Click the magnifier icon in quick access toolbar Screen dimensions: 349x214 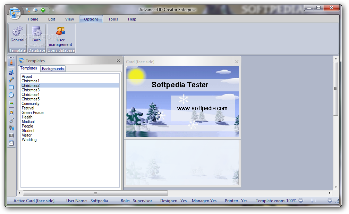[x=28, y=10]
